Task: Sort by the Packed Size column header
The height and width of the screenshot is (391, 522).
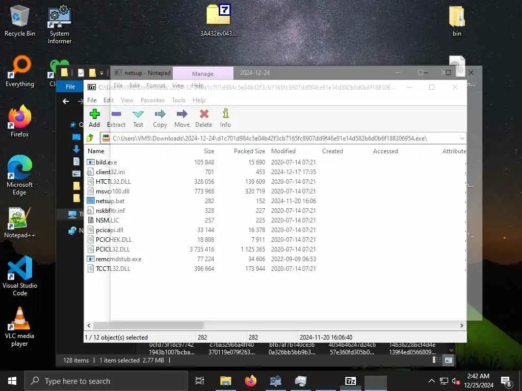Action: click(x=249, y=151)
